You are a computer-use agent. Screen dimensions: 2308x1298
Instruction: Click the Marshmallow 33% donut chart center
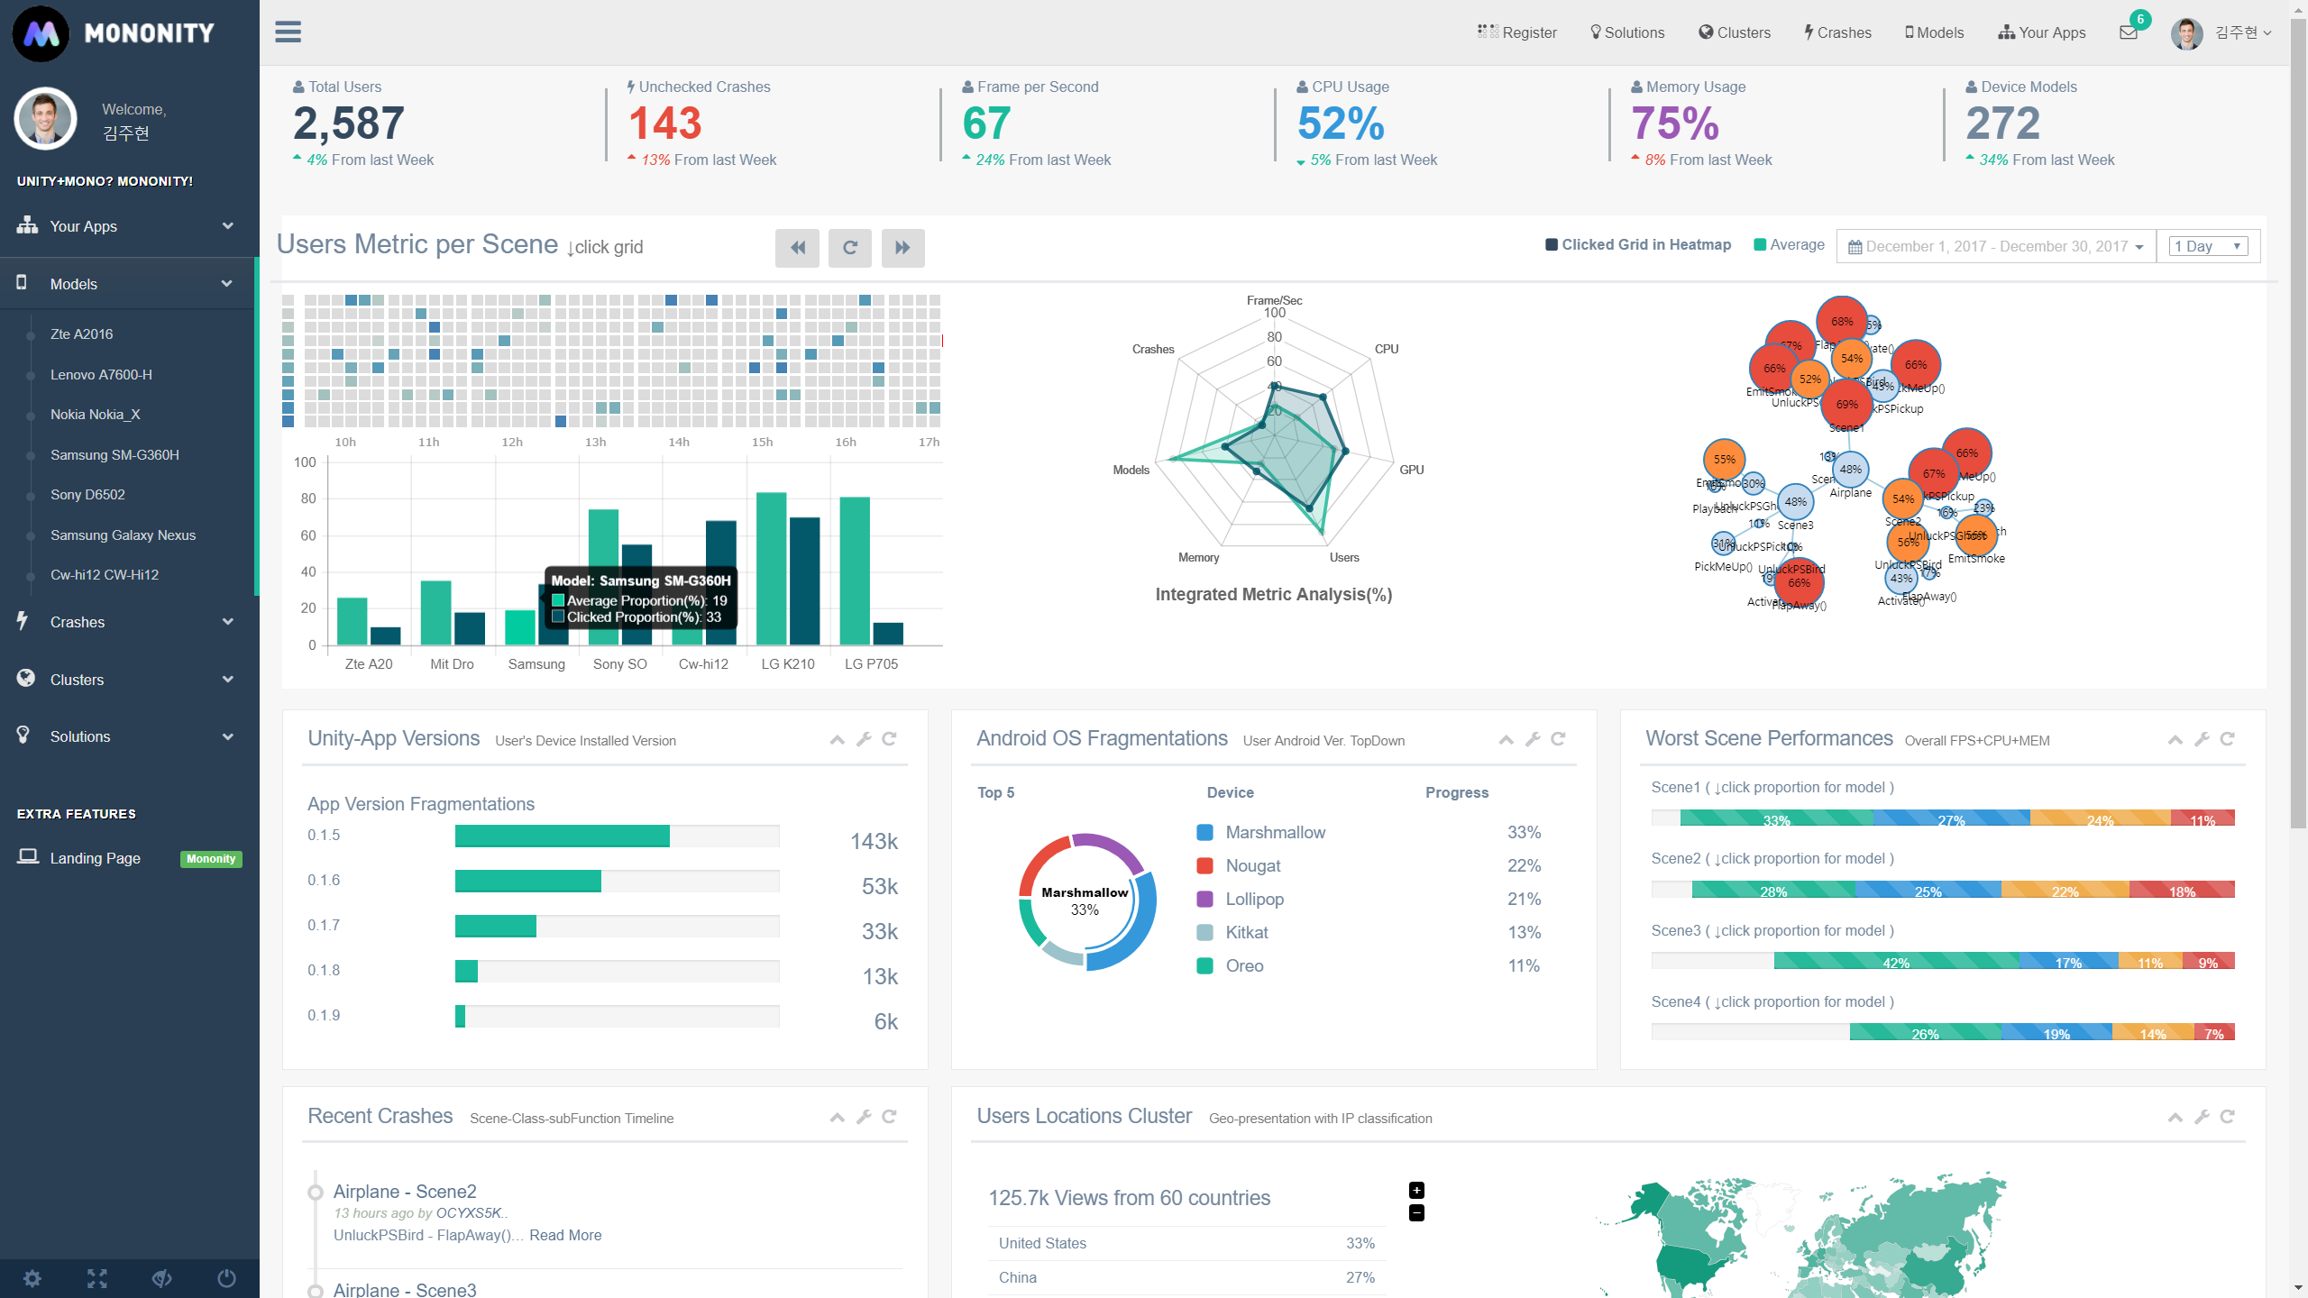pyautogui.click(x=1085, y=901)
